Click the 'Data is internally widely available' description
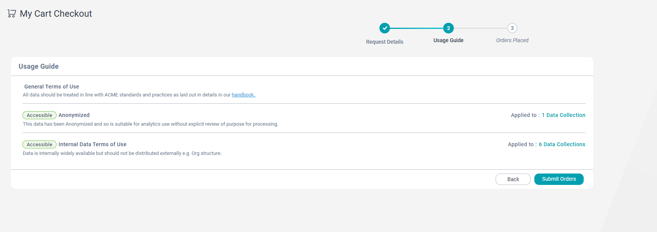Image resolution: width=657 pixels, height=232 pixels. [x=122, y=153]
